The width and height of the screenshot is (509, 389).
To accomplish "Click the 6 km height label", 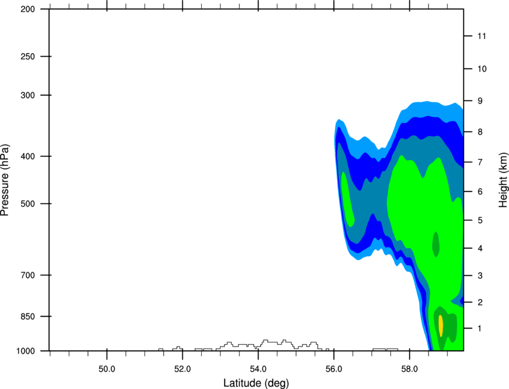I will 480,192.
